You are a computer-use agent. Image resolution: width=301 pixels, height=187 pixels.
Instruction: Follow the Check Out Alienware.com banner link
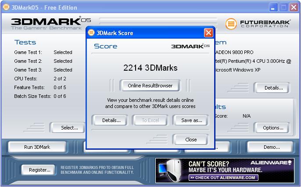coord(223,177)
